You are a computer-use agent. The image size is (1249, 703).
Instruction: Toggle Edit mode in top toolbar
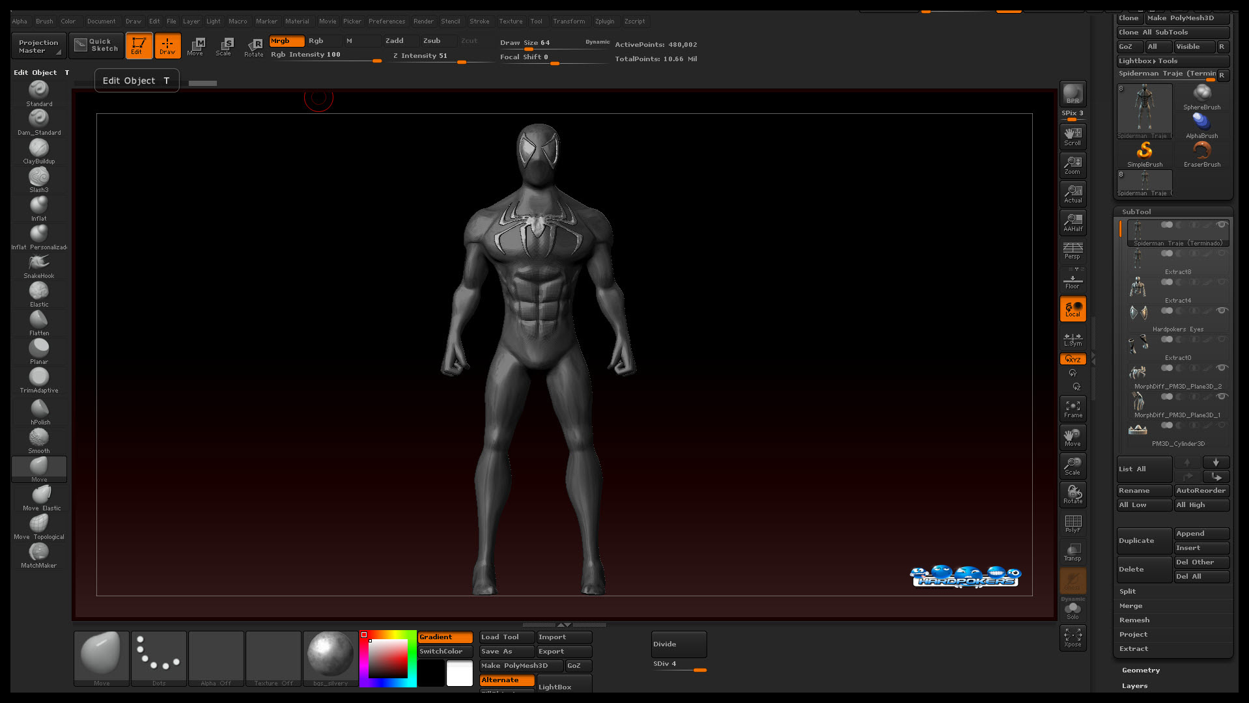(139, 46)
